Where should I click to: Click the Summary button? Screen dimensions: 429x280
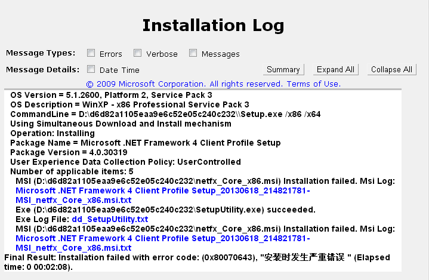(x=283, y=69)
